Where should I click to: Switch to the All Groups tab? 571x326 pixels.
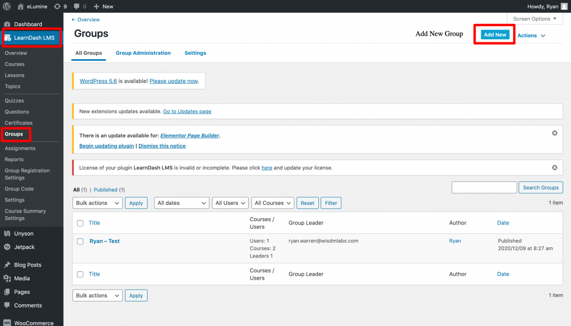coord(89,53)
